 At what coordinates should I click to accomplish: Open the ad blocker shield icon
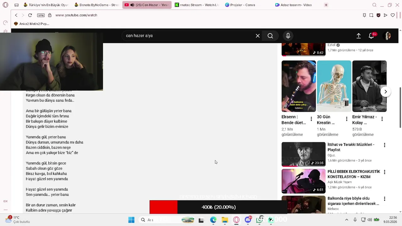click(x=378, y=15)
